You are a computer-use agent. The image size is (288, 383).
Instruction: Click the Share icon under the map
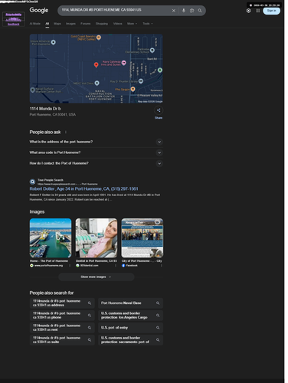[x=159, y=110]
